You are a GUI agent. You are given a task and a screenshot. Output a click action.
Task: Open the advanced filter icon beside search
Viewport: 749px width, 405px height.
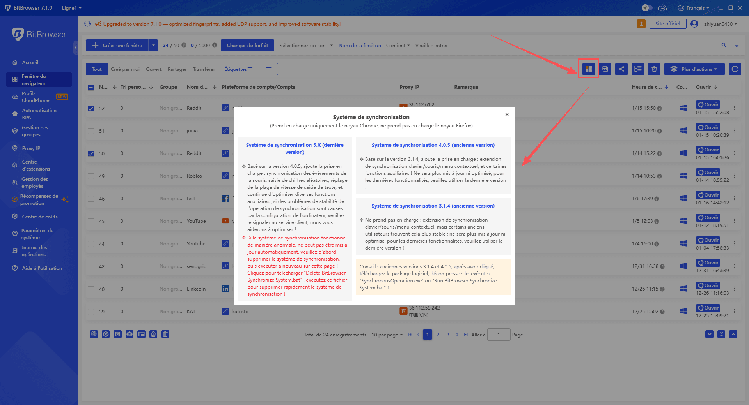coord(737,45)
